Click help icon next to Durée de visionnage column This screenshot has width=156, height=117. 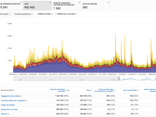[x=66, y=90]
